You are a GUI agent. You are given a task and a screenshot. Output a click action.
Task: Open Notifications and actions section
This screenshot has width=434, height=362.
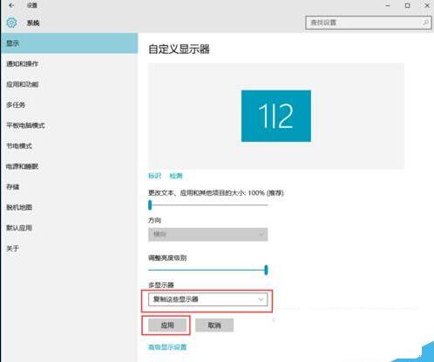click(23, 64)
